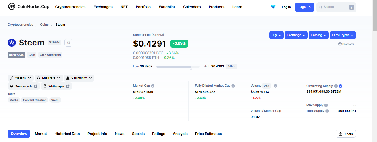377x142 pixels.
Task: Click the Volume info icon
Action: coord(275,86)
